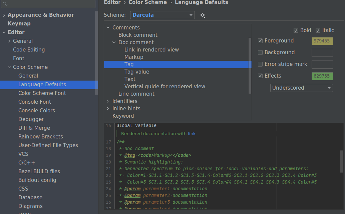Enable the Error stripe mark checkbox
Image resolution: width=345 pixels, height=214 pixels.
click(260, 64)
